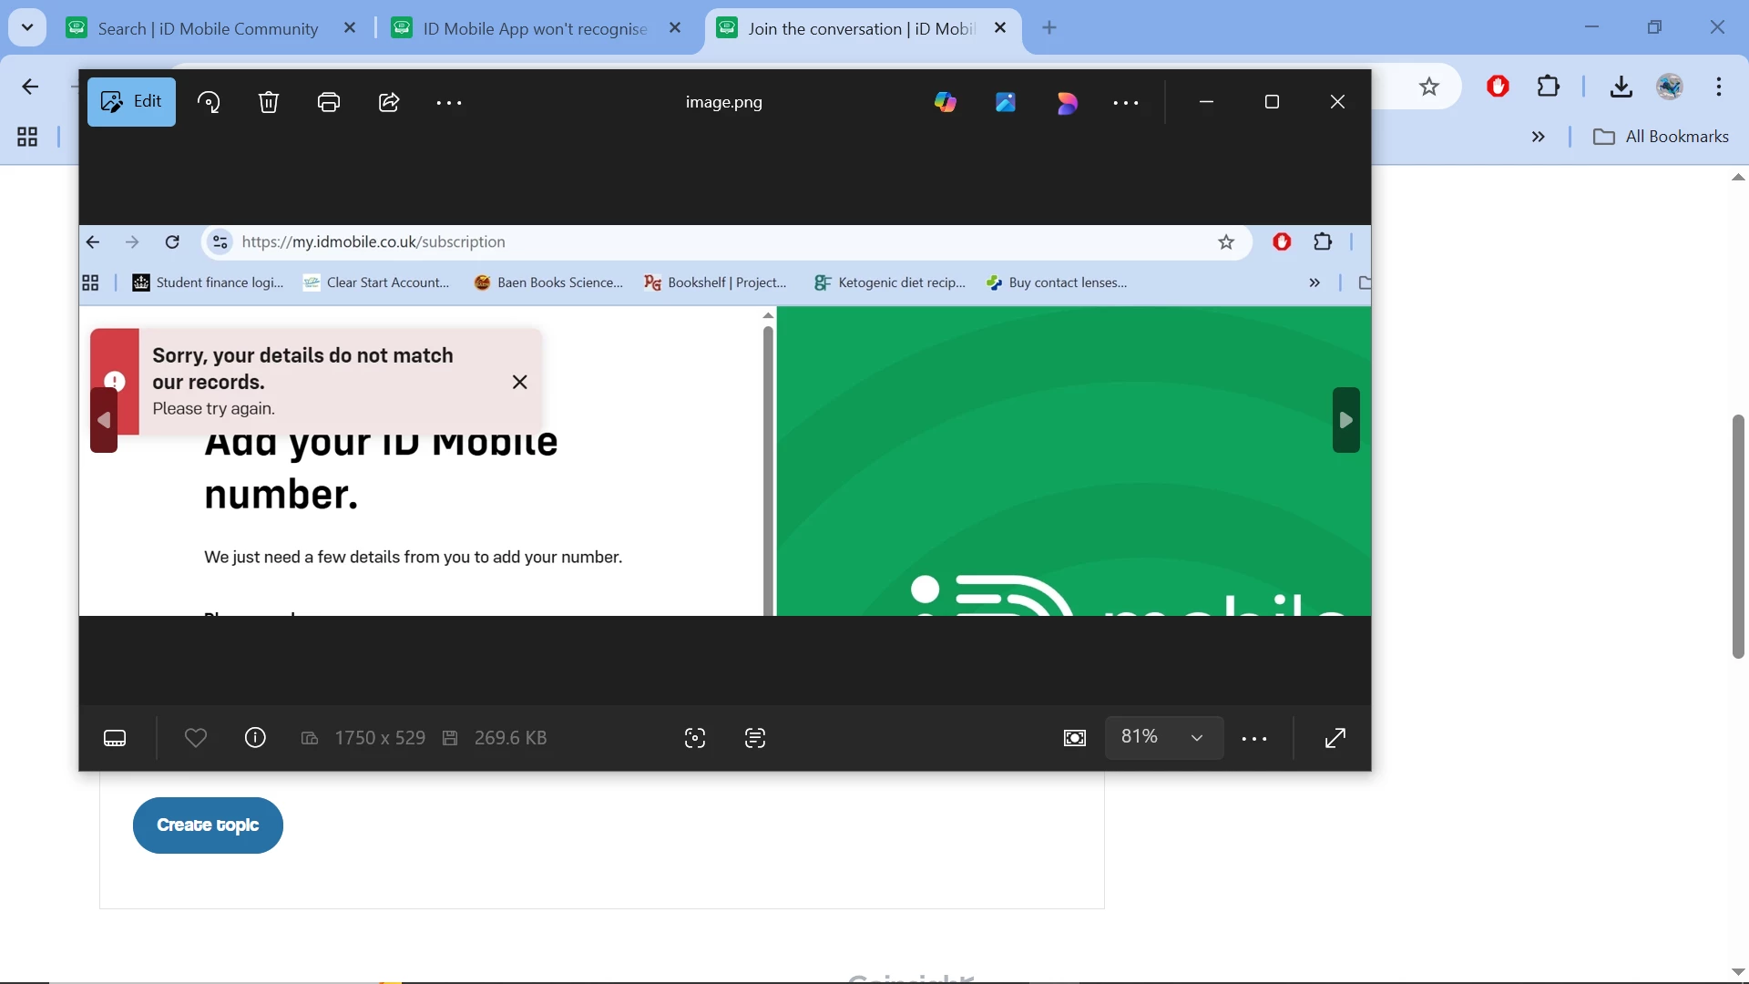Screen dimensions: 1749x984
Task: Click the page vertical scrollbar thumb
Action: pyautogui.click(x=1738, y=536)
